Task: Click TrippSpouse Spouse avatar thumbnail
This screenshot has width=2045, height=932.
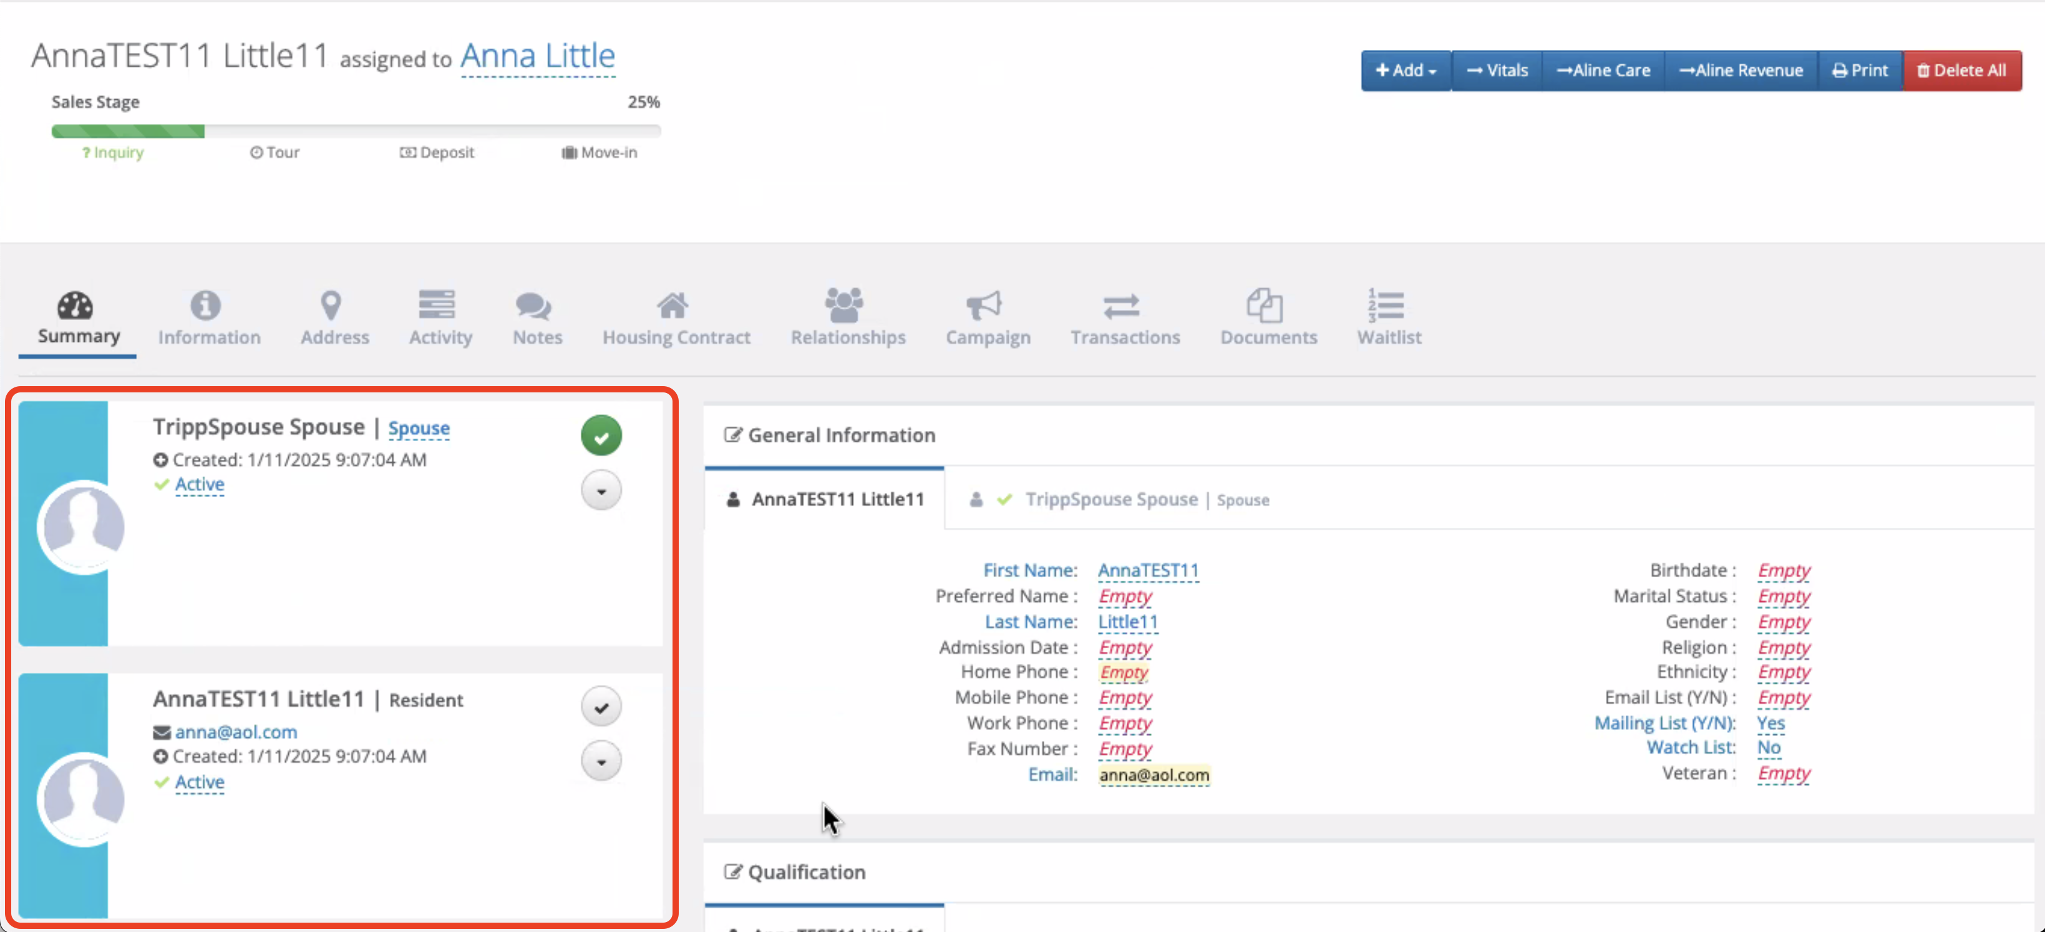Action: pyautogui.click(x=82, y=527)
